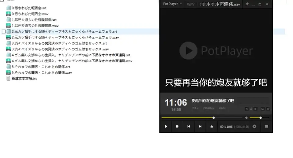The width and height of the screenshot is (293, 158).
Task: Open the playlist hamburger menu
Action: pyautogui.click(x=266, y=127)
